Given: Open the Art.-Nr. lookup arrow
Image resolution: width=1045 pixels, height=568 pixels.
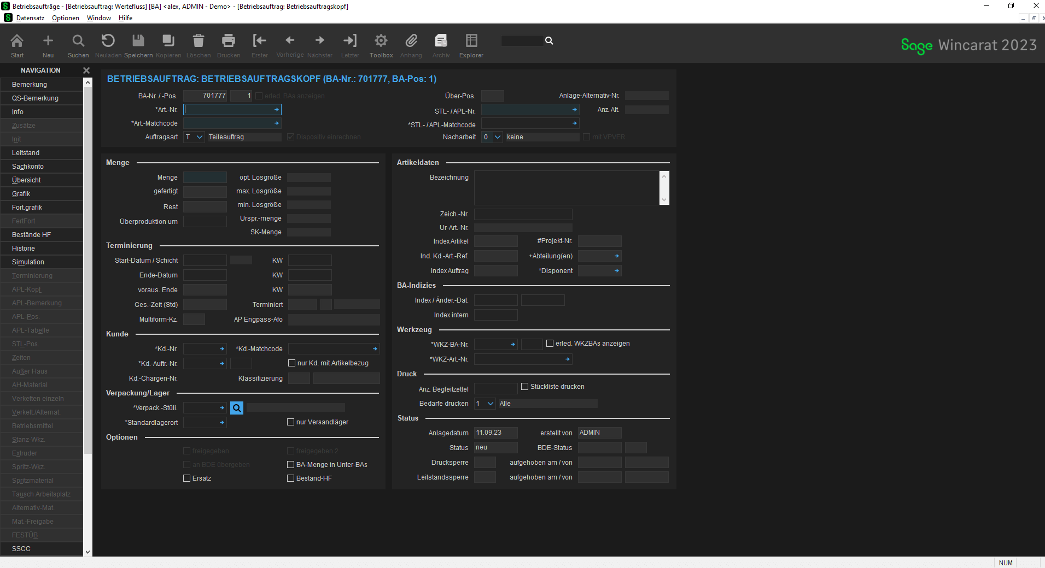Looking at the screenshot, I should tap(277, 110).
